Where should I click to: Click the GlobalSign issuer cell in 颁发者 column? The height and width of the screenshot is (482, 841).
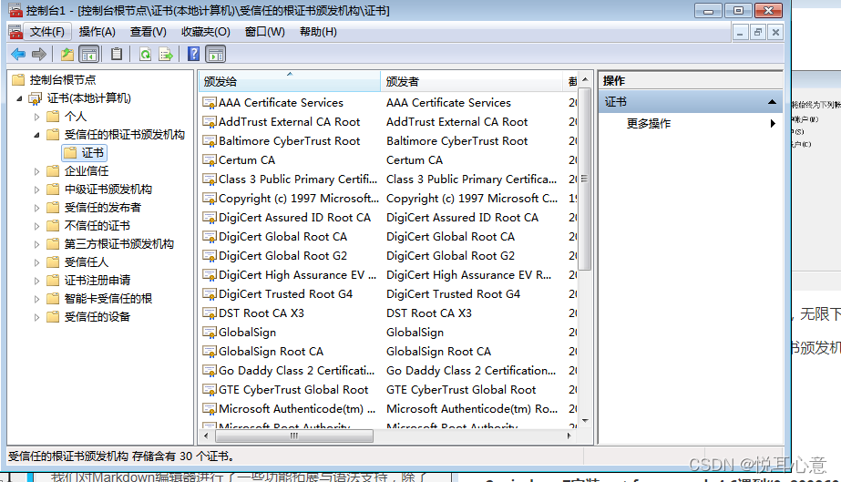point(415,333)
